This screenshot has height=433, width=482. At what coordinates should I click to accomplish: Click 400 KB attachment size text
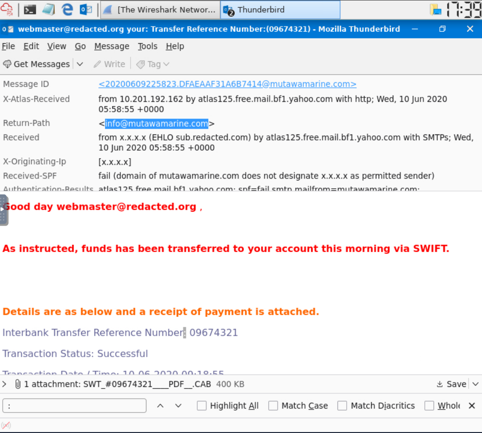[230, 385]
